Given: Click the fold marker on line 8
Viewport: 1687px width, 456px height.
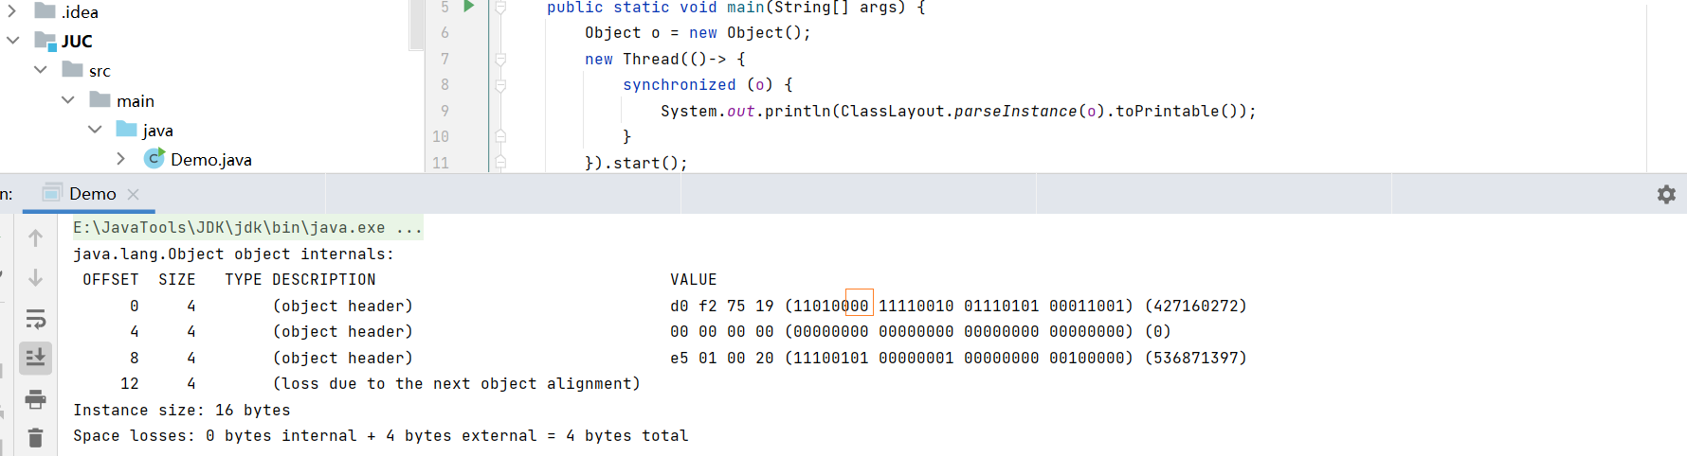Looking at the screenshot, I should [x=500, y=85].
